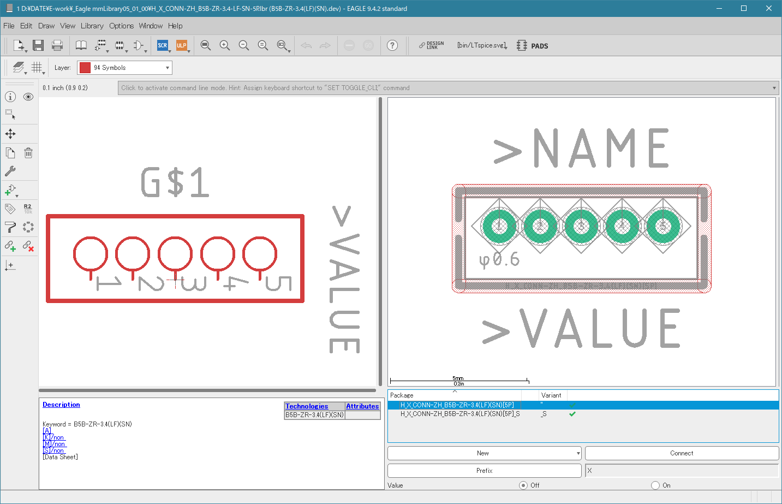
Task: Open the ULP user program icon
Action: click(181, 45)
